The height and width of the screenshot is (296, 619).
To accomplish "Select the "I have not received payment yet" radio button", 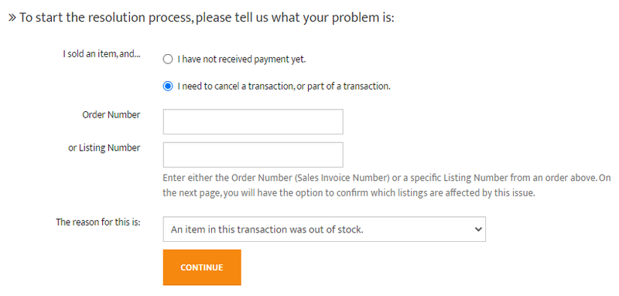I will (168, 60).
